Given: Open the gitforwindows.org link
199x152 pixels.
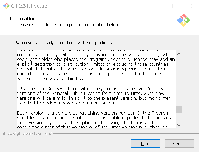Looking at the screenshot, I should (26, 133).
